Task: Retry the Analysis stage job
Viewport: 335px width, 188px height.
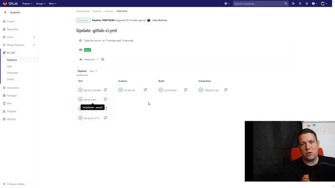Action: 146,90
